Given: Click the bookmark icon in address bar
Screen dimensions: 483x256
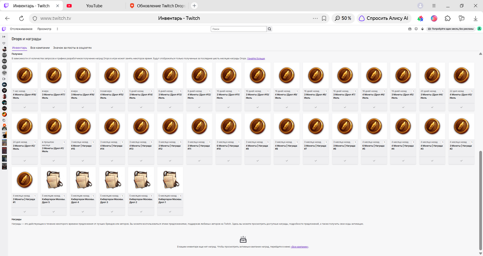Looking at the screenshot, I should (324, 18).
